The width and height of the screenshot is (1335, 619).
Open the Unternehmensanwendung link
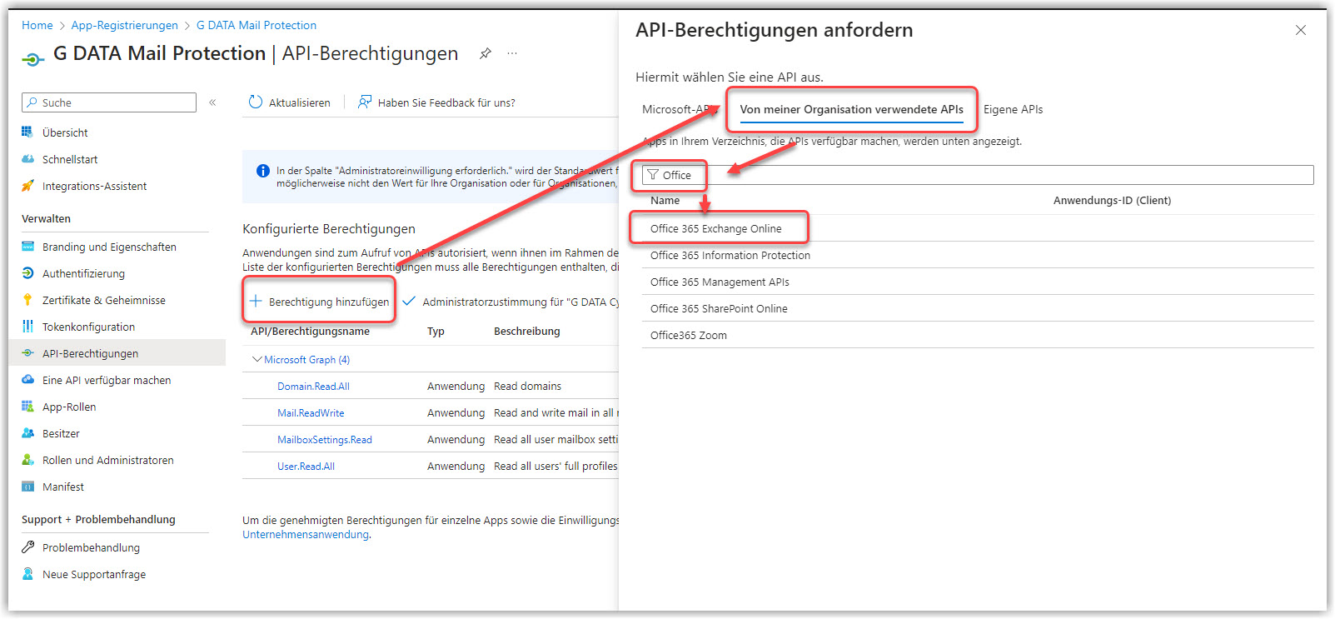[306, 534]
